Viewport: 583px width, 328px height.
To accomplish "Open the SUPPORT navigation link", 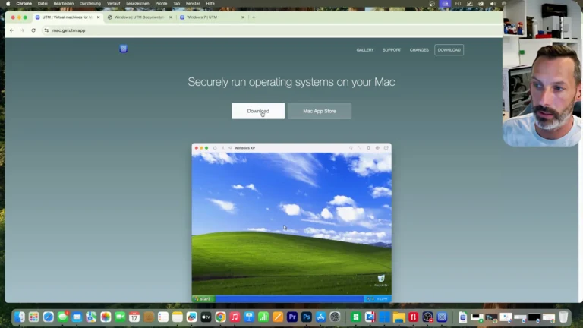I will click(x=392, y=50).
